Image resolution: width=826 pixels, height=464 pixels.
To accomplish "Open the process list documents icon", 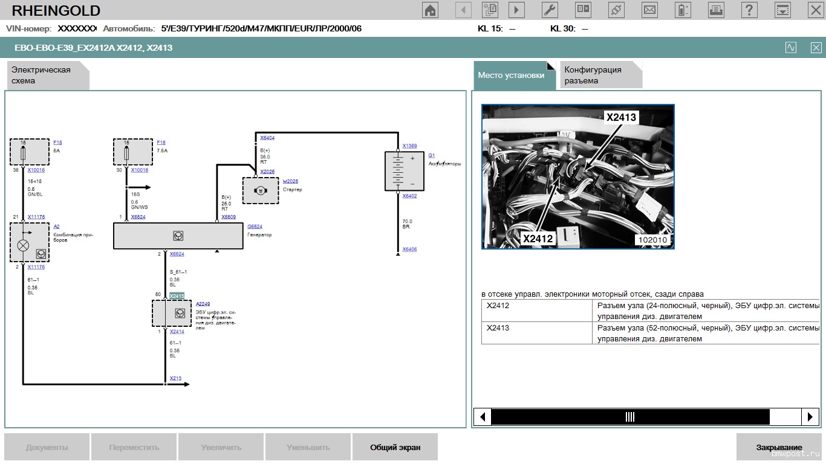I will [490, 10].
